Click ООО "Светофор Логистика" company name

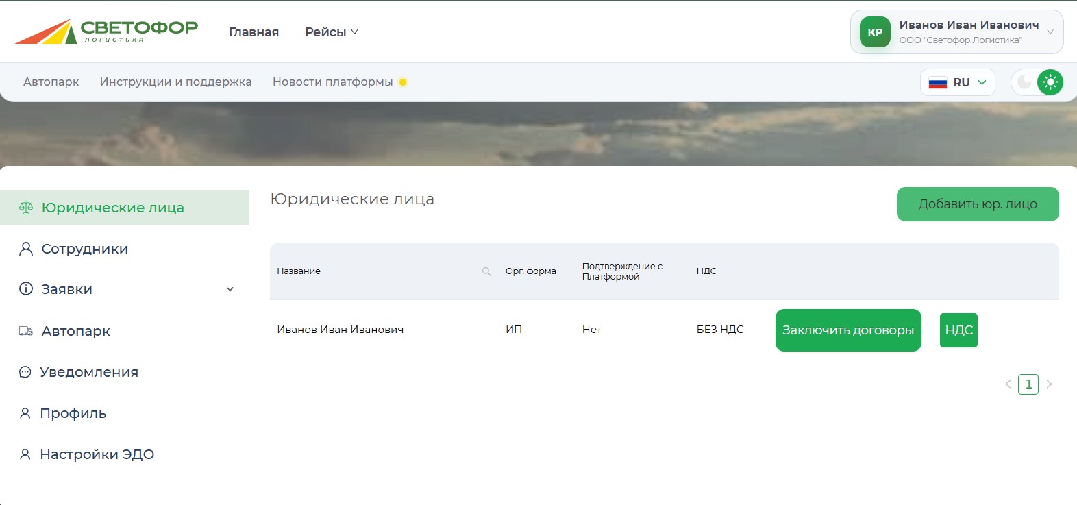point(961,40)
